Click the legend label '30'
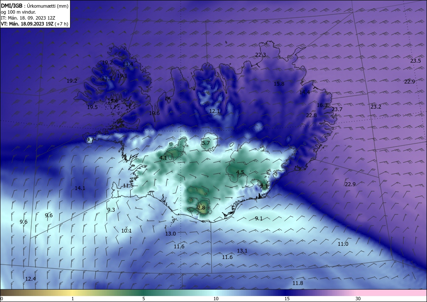This screenshot has height=302, width=427. [358, 299]
